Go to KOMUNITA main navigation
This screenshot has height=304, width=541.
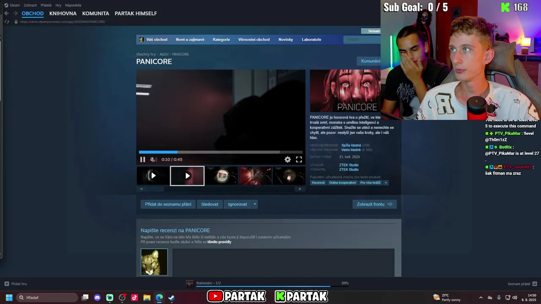pos(96,14)
